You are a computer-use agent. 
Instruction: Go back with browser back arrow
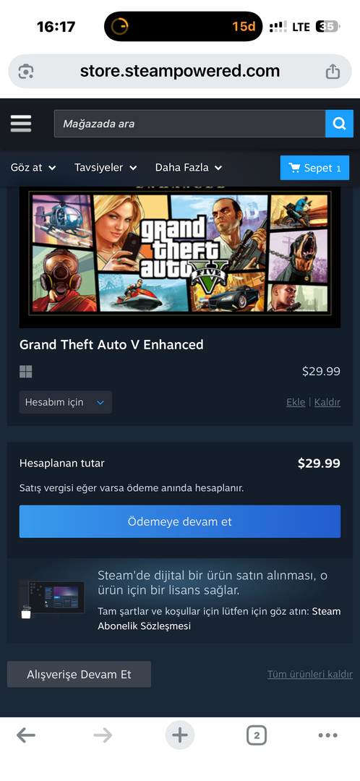(x=26, y=735)
